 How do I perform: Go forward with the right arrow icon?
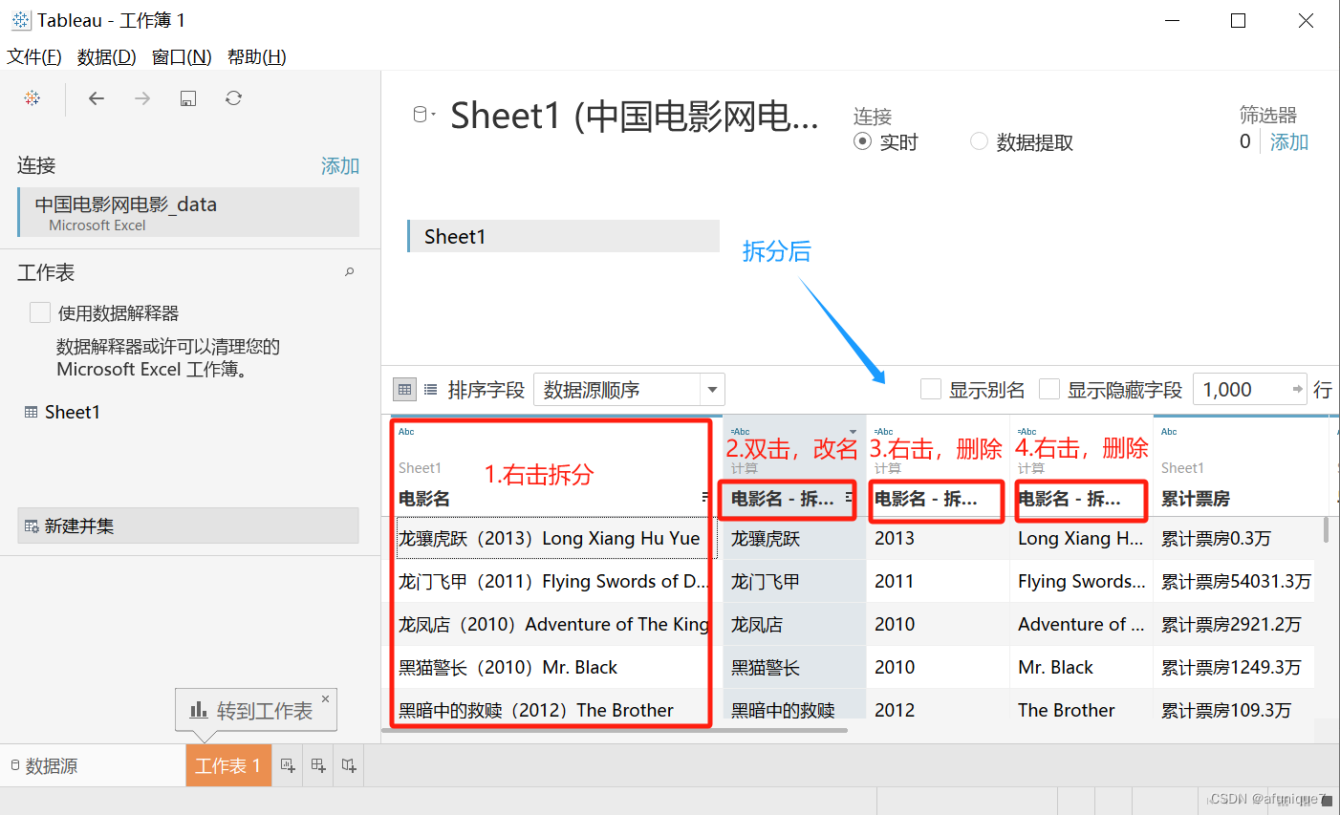click(142, 98)
